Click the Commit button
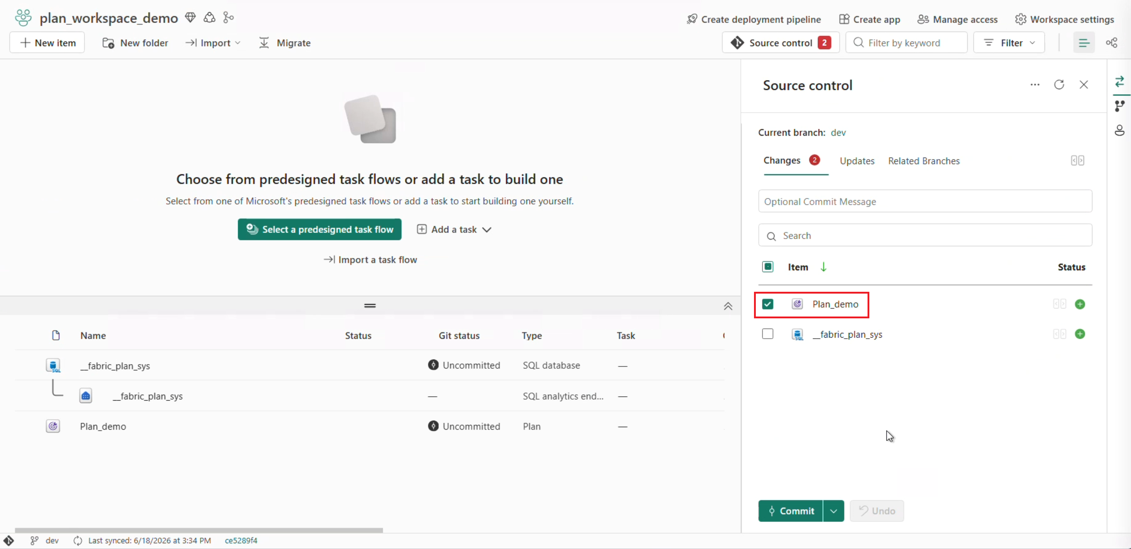This screenshot has width=1131, height=549. tap(790, 511)
